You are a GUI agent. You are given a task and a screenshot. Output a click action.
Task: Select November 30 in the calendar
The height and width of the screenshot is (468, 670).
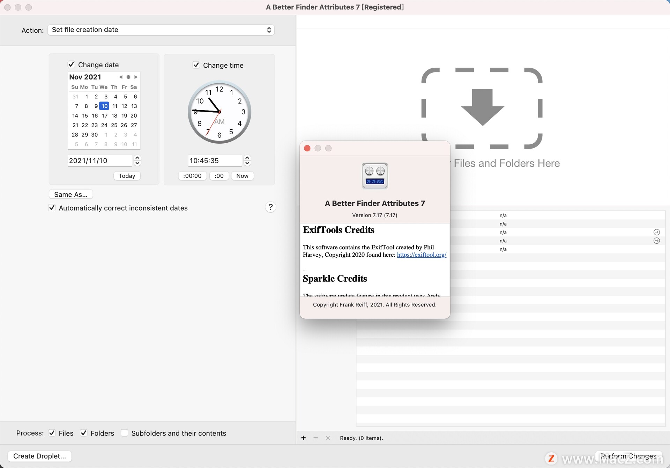tap(95, 135)
